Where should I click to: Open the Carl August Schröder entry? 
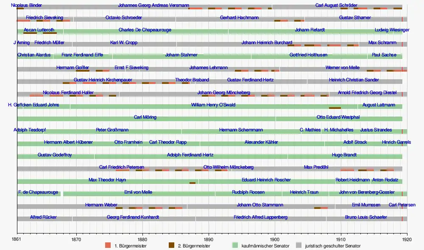pos(336,6)
